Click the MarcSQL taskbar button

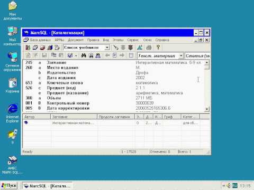pos(47,186)
